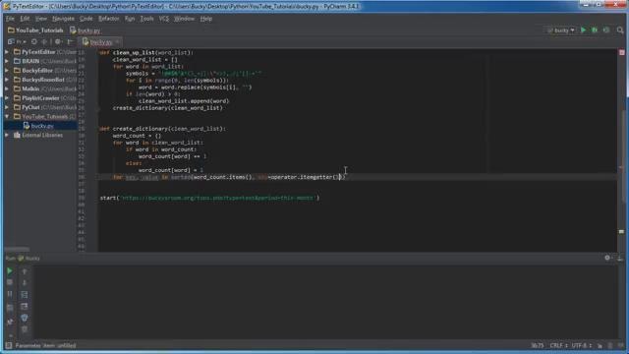Pin the Run tab with the pin icon
The height and width of the screenshot is (354, 629).
[x=10, y=322]
